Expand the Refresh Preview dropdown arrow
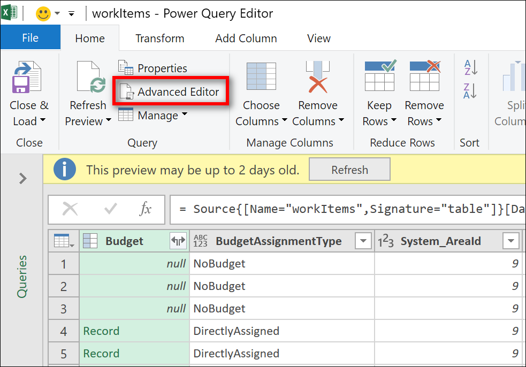The image size is (526, 367). (108, 120)
